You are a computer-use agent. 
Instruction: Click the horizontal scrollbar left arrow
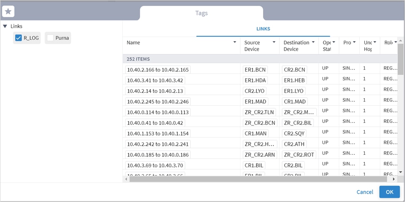126,179
